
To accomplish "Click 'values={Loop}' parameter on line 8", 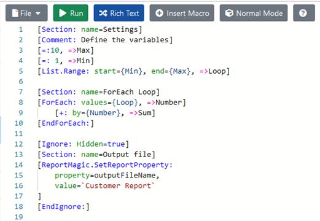I will pyautogui.click(x=109, y=103).
